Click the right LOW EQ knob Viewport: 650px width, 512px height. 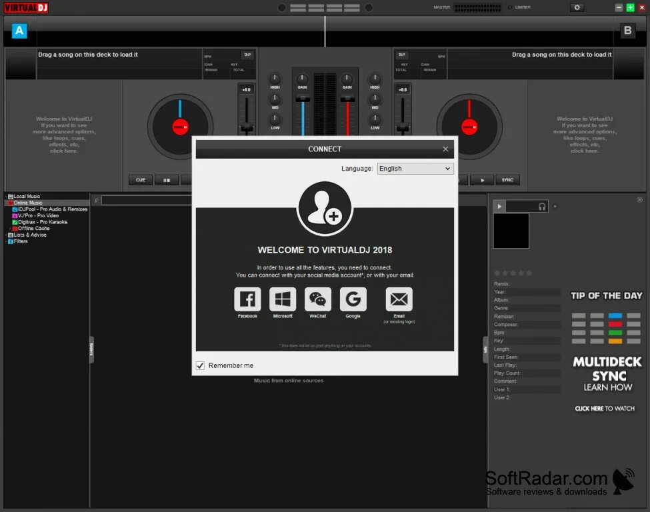point(375,119)
